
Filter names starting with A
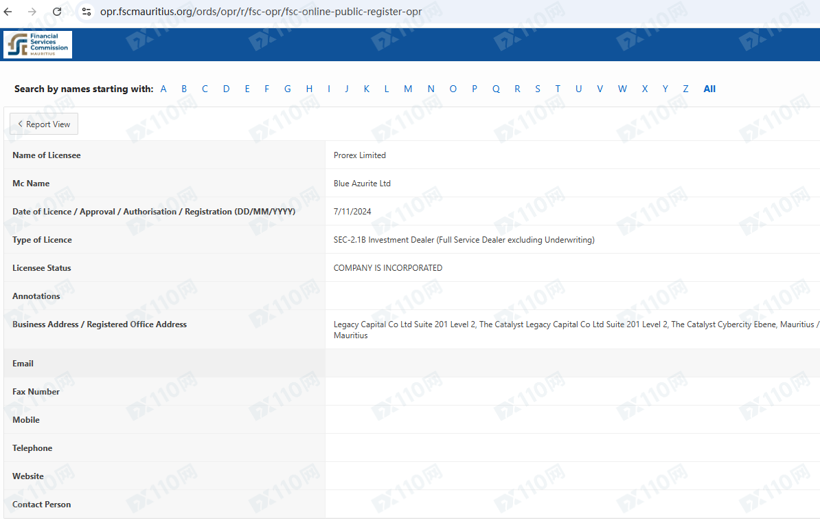(x=163, y=89)
